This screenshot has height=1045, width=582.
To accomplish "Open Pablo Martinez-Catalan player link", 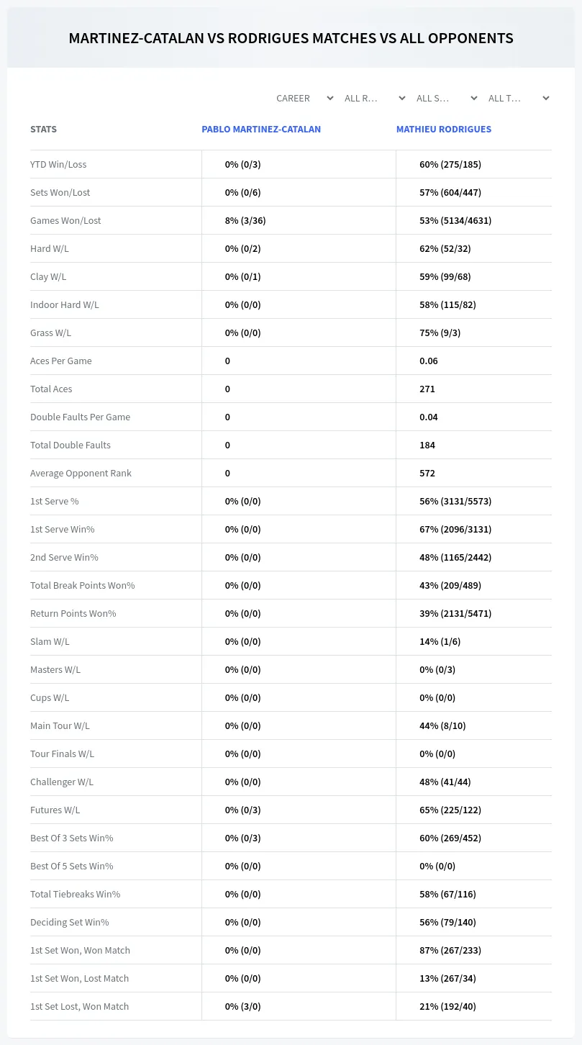I will (261, 130).
